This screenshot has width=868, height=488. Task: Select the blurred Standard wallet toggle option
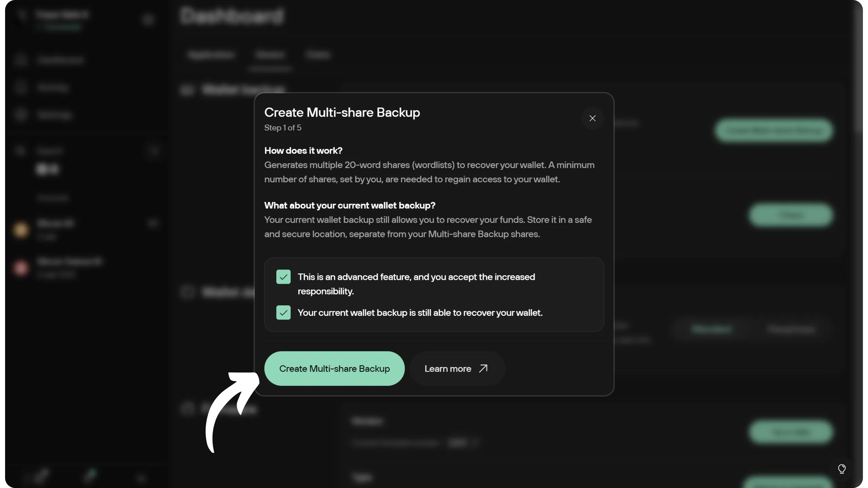[x=711, y=329]
